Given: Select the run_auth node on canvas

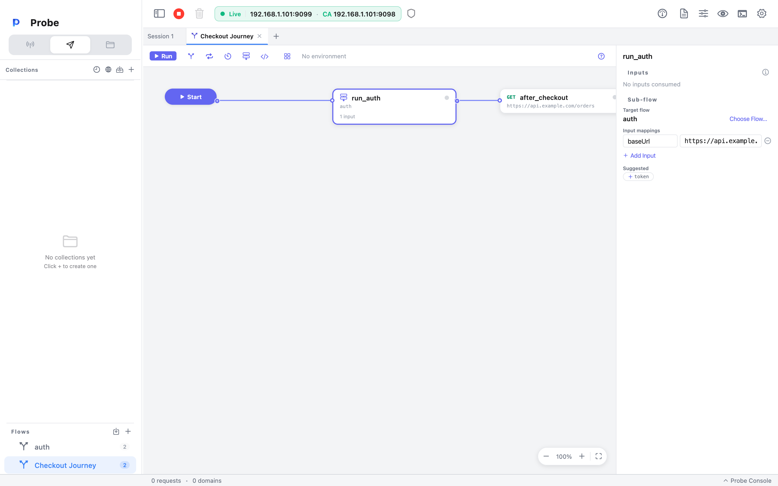Looking at the screenshot, I should point(394,106).
